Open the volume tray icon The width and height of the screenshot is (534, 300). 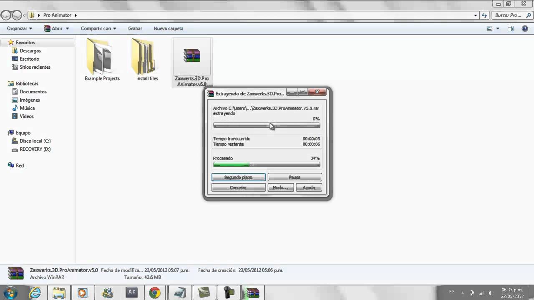click(x=491, y=293)
